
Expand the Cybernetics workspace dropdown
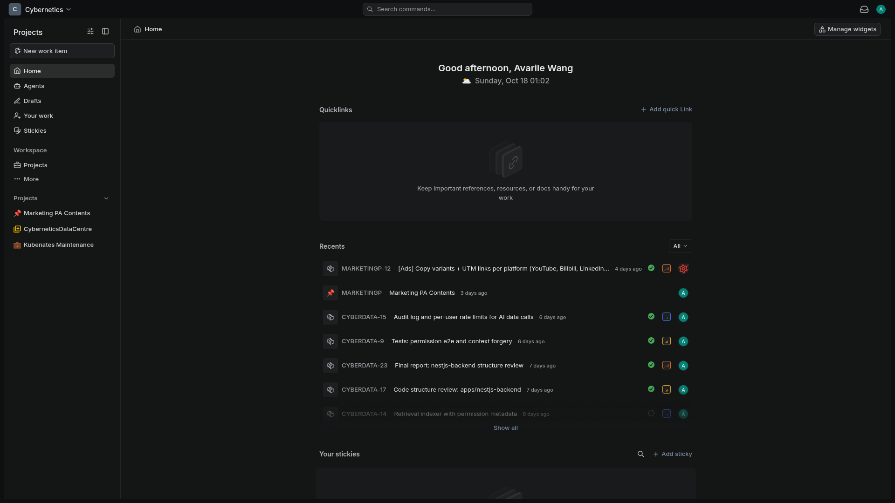tap(48, 9)
